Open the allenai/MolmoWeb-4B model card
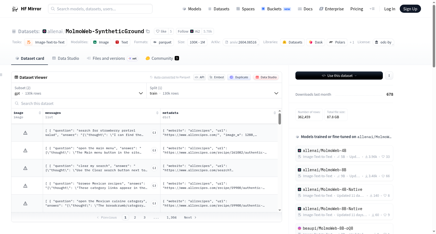436x234 pixels. pyautogui.click(x=344, y=154)
